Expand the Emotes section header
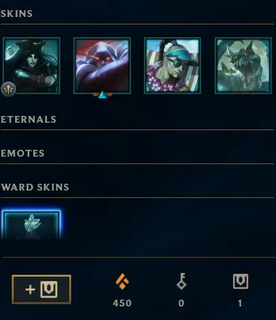Viewport: 276px width, 320px height. (22, 153)
